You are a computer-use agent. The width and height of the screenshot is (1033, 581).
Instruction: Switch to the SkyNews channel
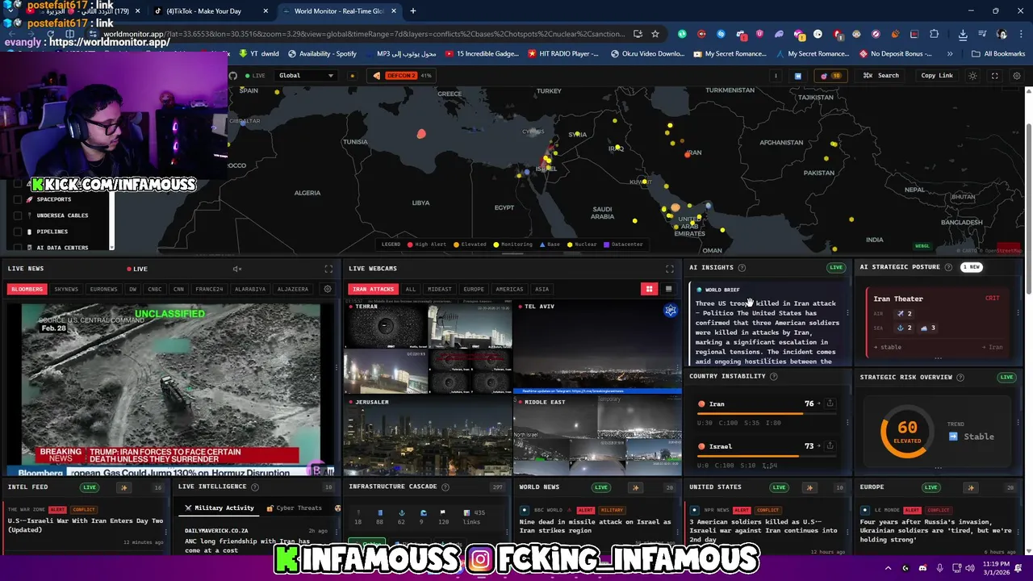[66, 289]
